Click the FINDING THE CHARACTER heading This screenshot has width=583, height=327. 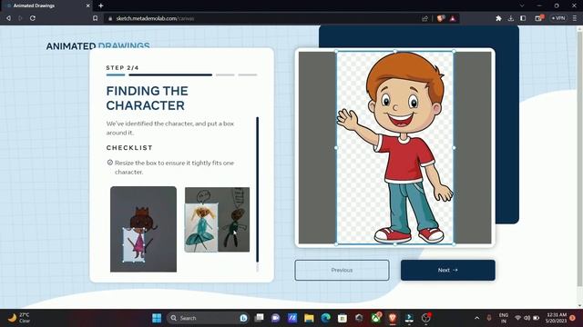pyautogui.click(x=148, y=98)
